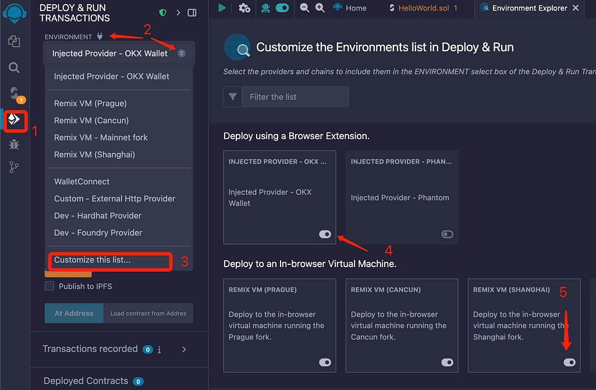596x390 pixels.
Task: Click the 'DEPLOY & RUN TRANSACTIONS' panel title
Action: point(74,13)
